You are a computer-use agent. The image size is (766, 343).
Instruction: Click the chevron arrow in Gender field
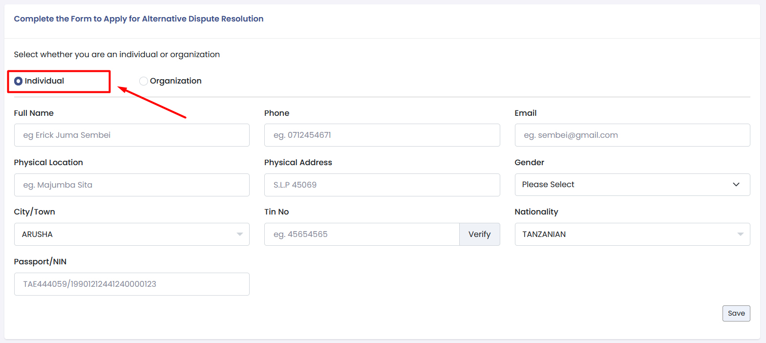pyautogui.click(x=736, y=185)
